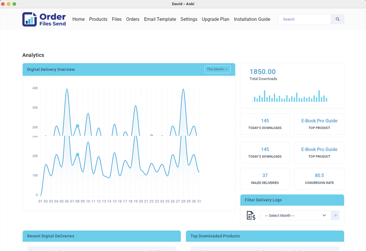Click the small search icon beside Select Month
Viewport: 366px width, 251px height.
coord(335,216)
